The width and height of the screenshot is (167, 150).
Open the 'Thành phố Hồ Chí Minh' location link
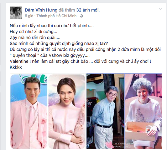[56, 16]
